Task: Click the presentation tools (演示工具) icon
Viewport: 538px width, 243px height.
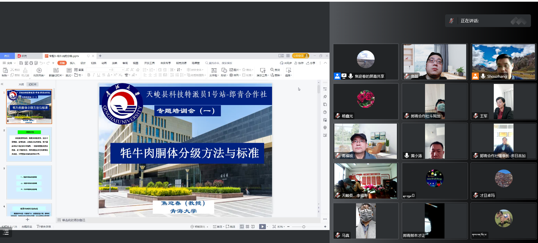Action: point(263,70)
